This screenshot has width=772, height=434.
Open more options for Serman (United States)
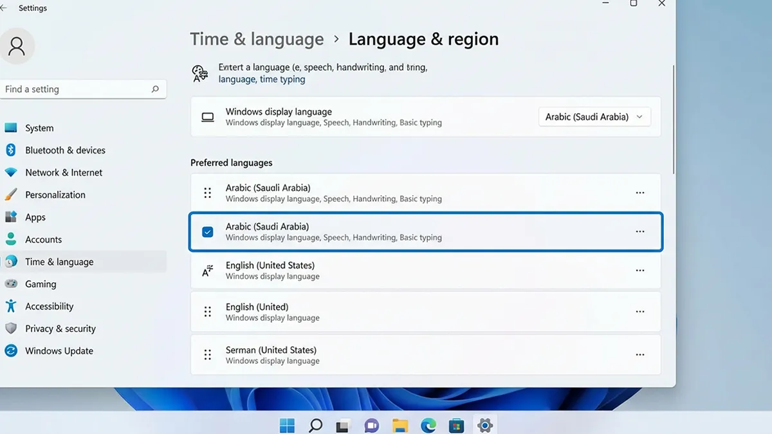640,354
